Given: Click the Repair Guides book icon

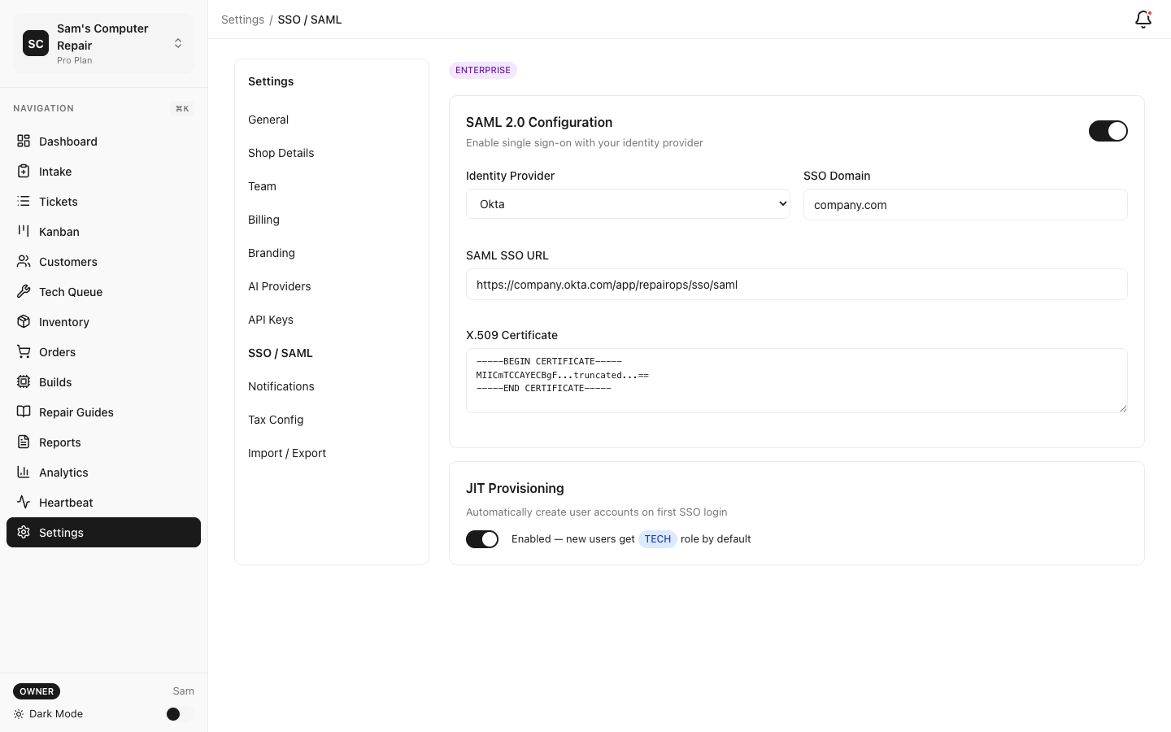Looking at the screenshot, I should click(24, 412).
